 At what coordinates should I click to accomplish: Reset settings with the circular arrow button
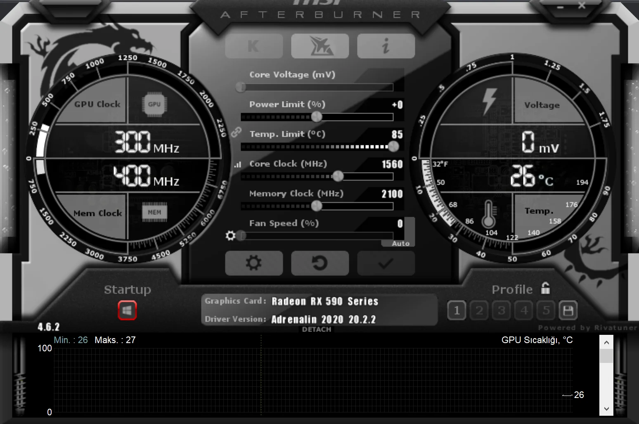point(320,263)
